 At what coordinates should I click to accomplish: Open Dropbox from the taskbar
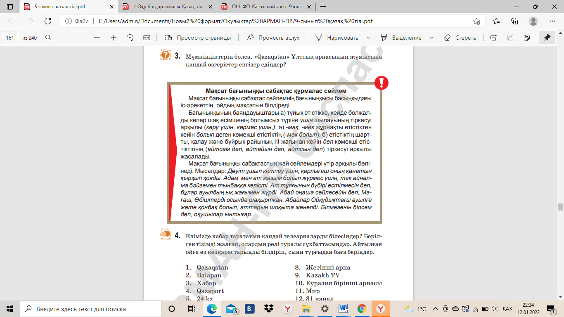[269, 309]
